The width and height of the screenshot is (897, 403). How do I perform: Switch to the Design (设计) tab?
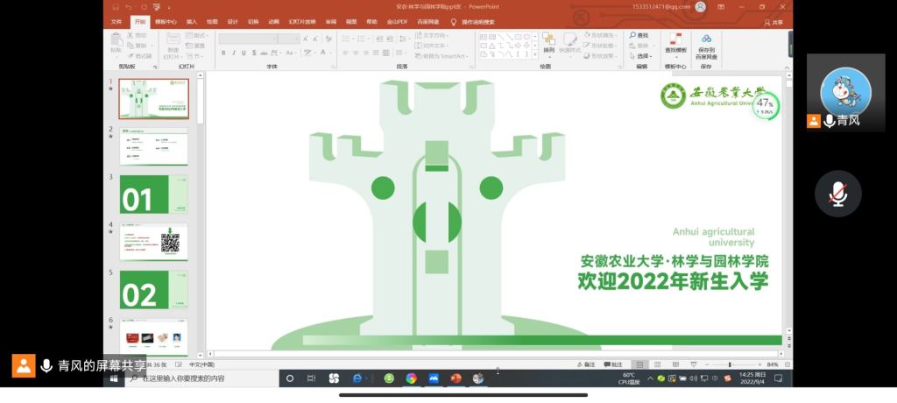(x=232, y=21)
